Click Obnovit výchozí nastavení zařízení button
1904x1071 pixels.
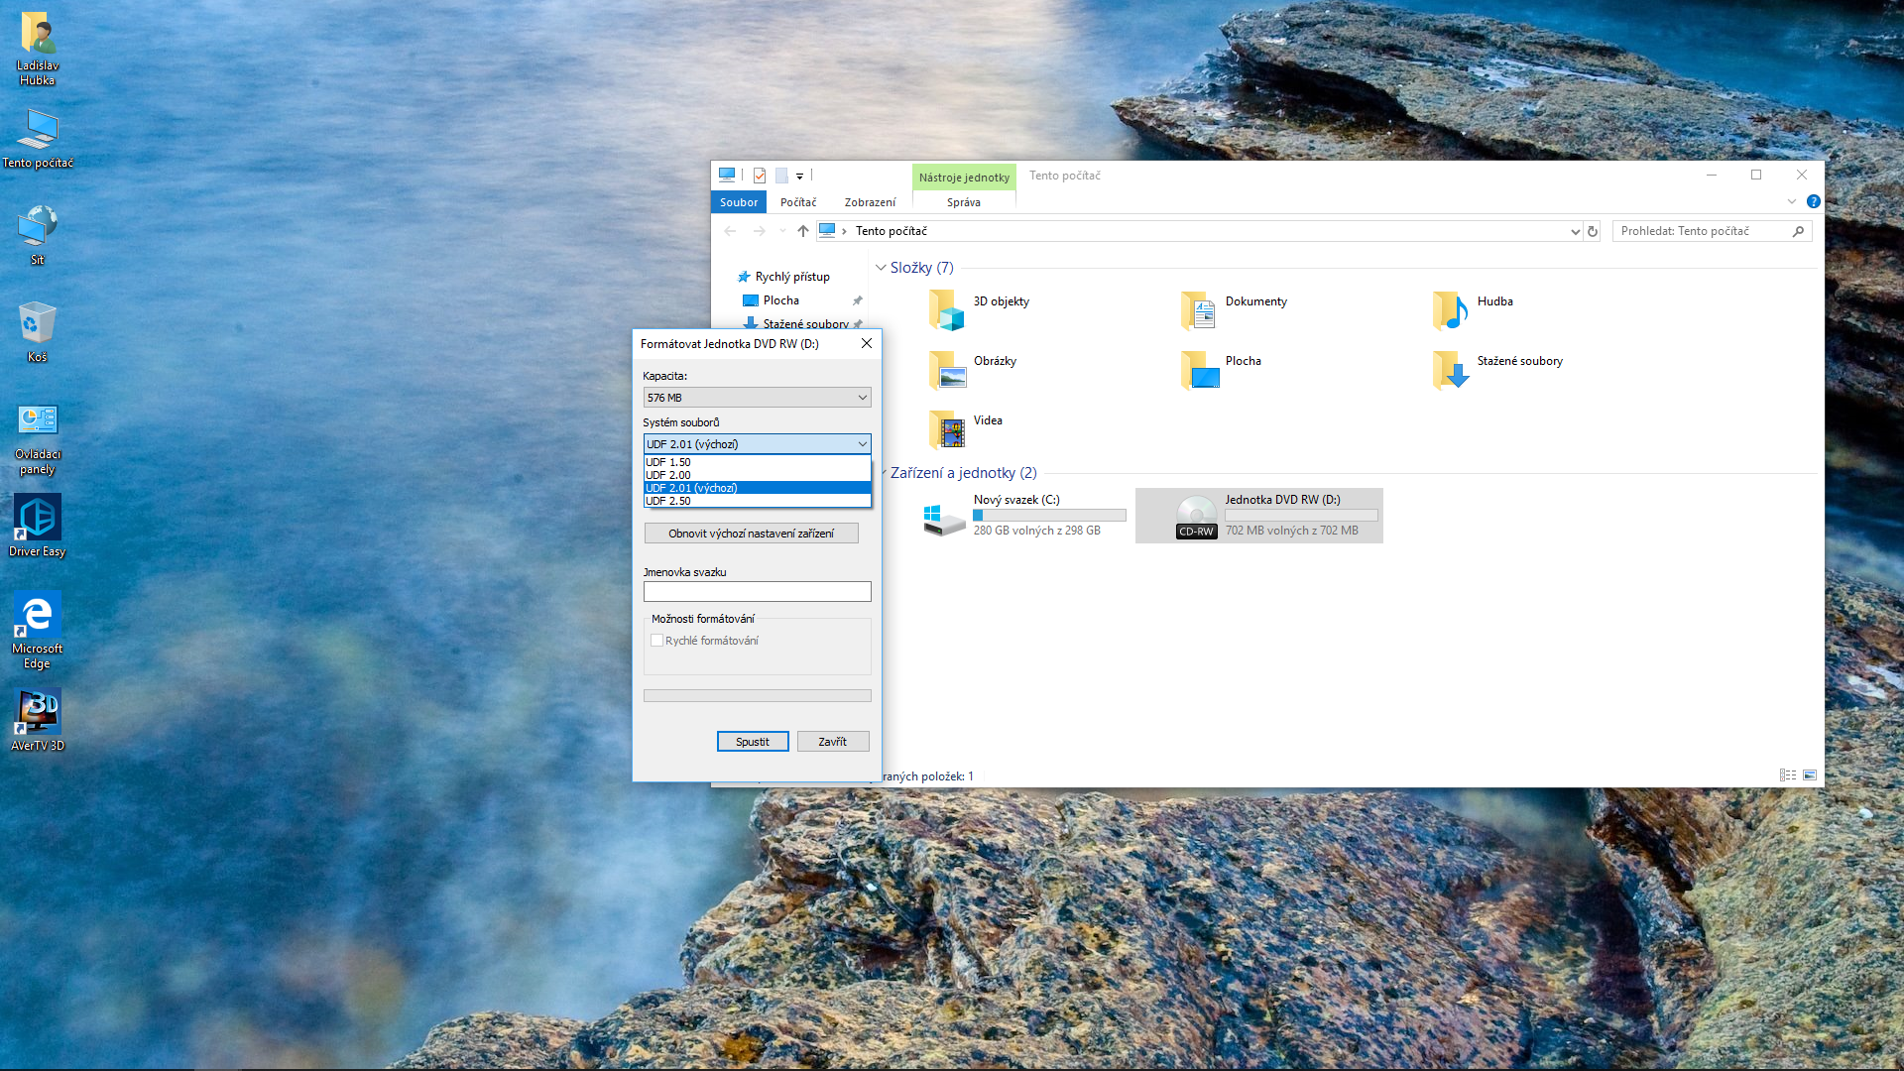tap(751, 534)
